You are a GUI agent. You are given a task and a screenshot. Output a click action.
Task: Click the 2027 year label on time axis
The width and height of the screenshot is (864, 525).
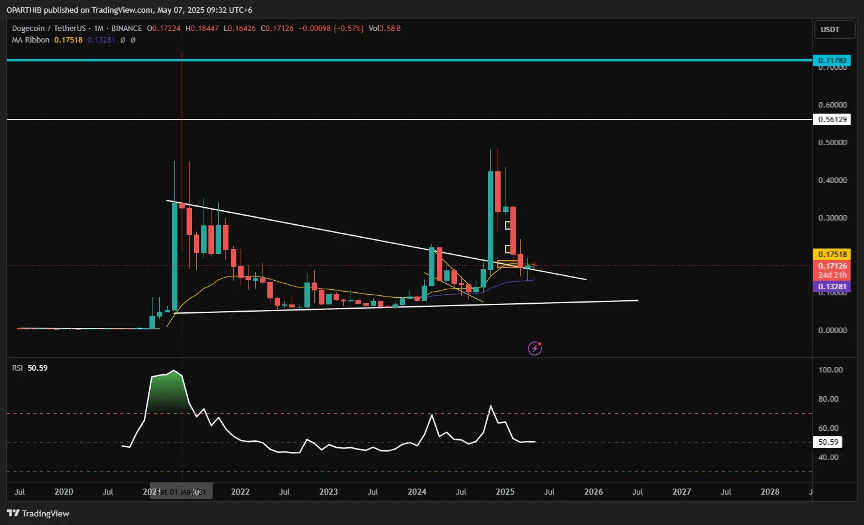[x=682, y=492]
